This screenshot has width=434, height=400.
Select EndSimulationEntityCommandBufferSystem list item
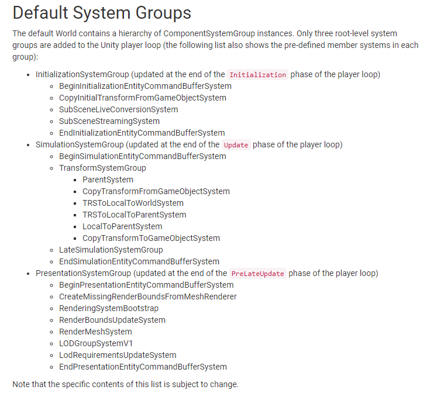[x=139, y=261]
